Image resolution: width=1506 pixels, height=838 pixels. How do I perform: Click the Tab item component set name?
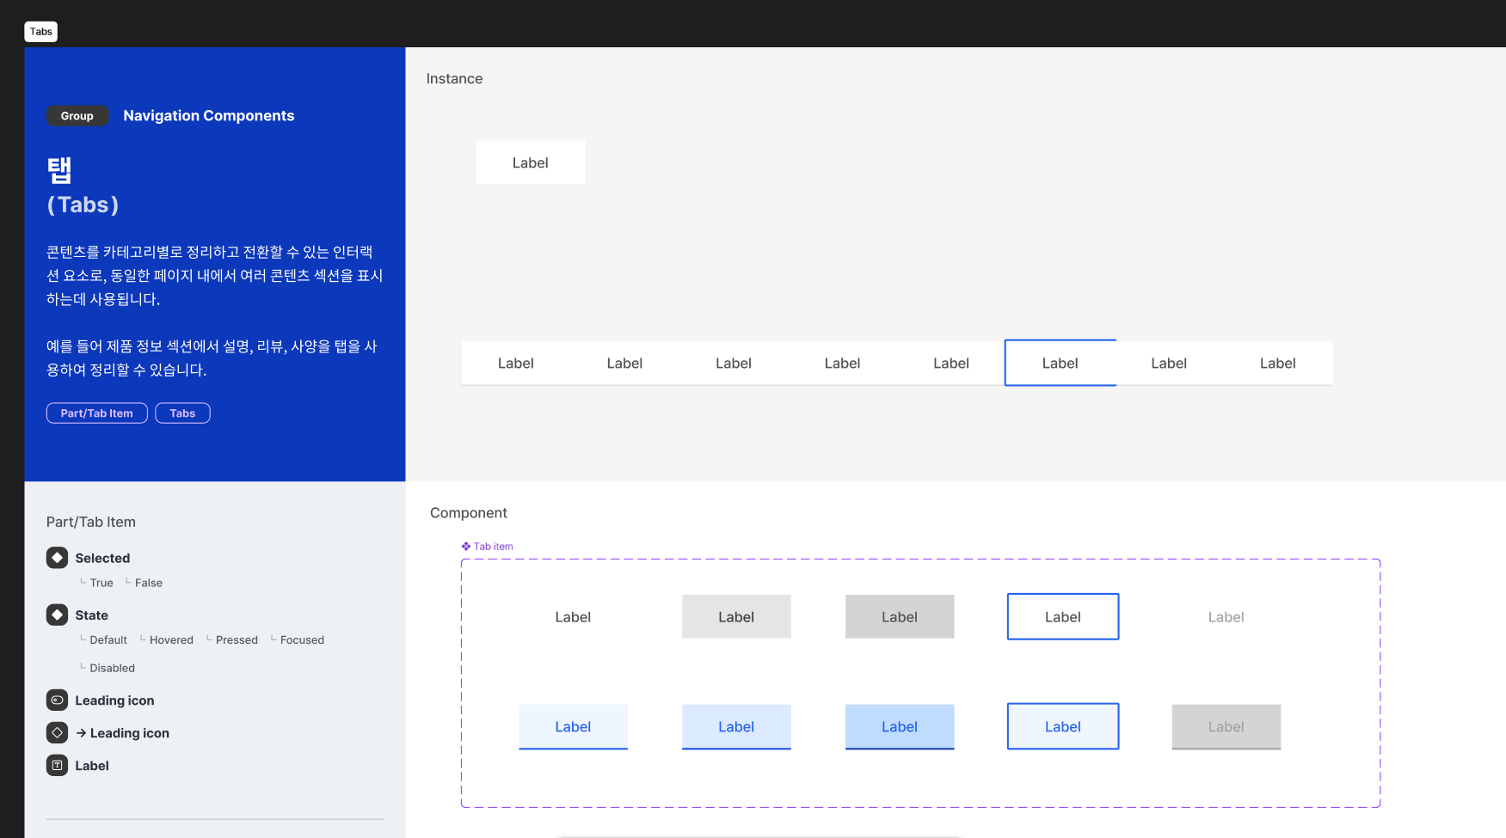[494, 547]
